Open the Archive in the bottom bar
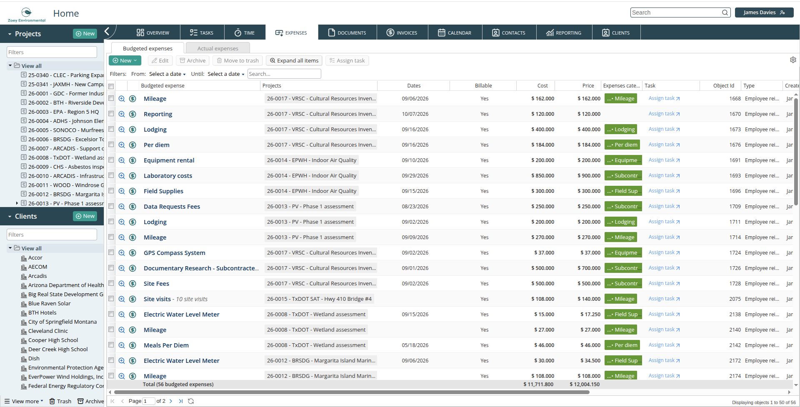800x407 pixels. point(90,401)
